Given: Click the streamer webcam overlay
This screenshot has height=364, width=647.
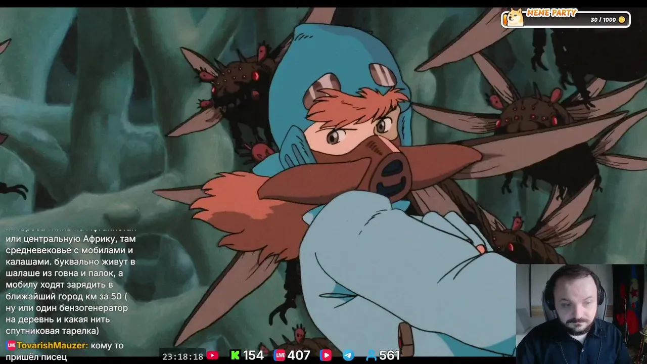Looking at the screenshot, I should (581, 314).
